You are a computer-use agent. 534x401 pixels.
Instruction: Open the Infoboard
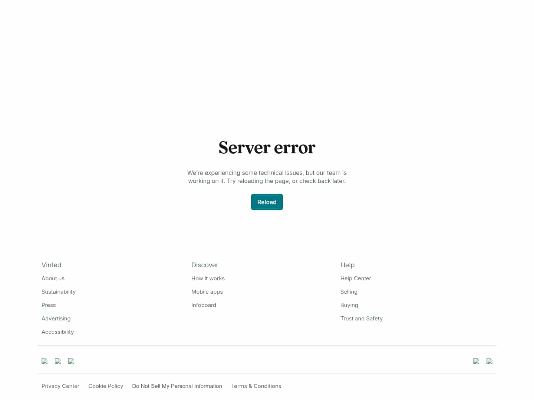[x=204, y=305]
